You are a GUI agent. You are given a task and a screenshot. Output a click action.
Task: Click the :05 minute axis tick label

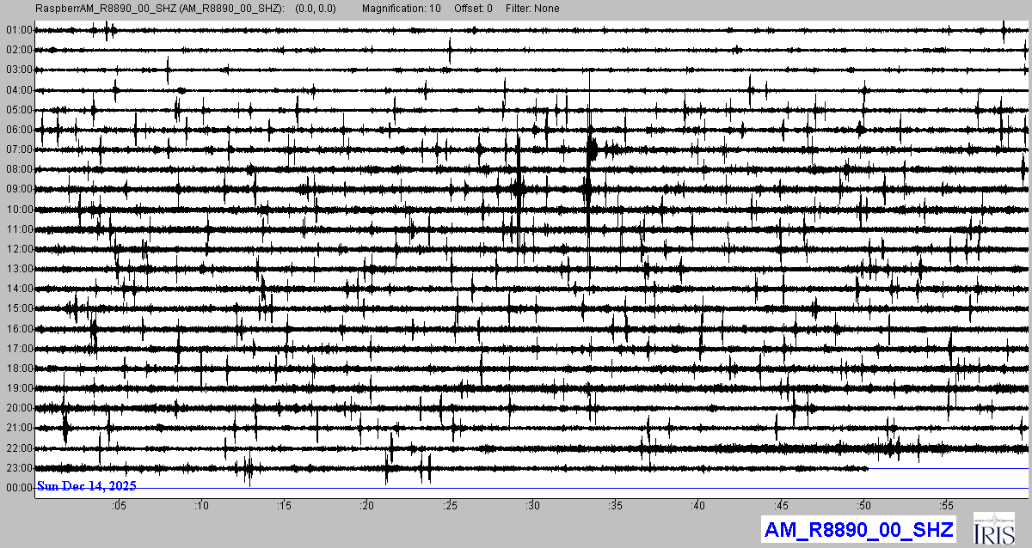pyautogui.click(x=119, y=506)
